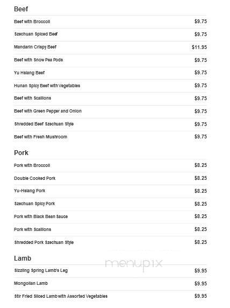
Task: Select Double Cooked Pork item
Action: [x=35, y=178]
